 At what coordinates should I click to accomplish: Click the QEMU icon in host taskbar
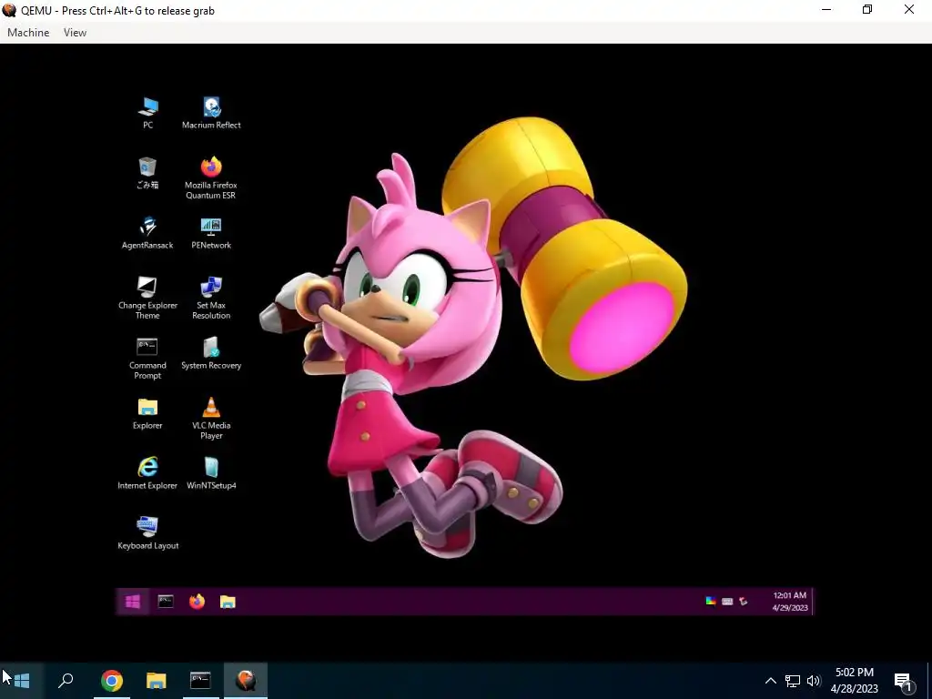tap(246, 680)
